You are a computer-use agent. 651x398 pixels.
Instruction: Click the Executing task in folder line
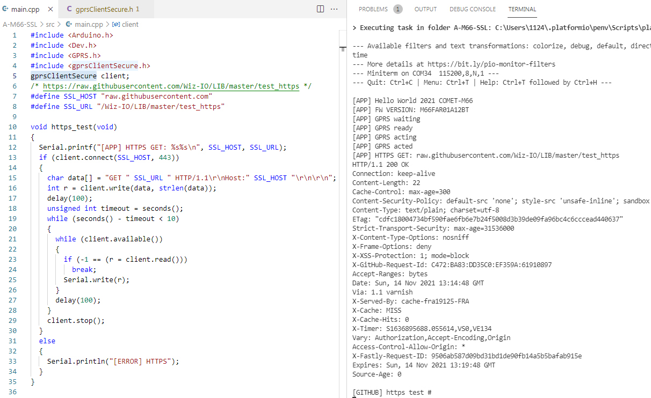point(502,28)
